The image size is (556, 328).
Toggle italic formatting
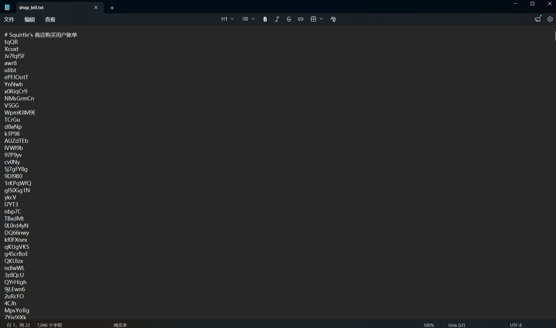(277, 19)
